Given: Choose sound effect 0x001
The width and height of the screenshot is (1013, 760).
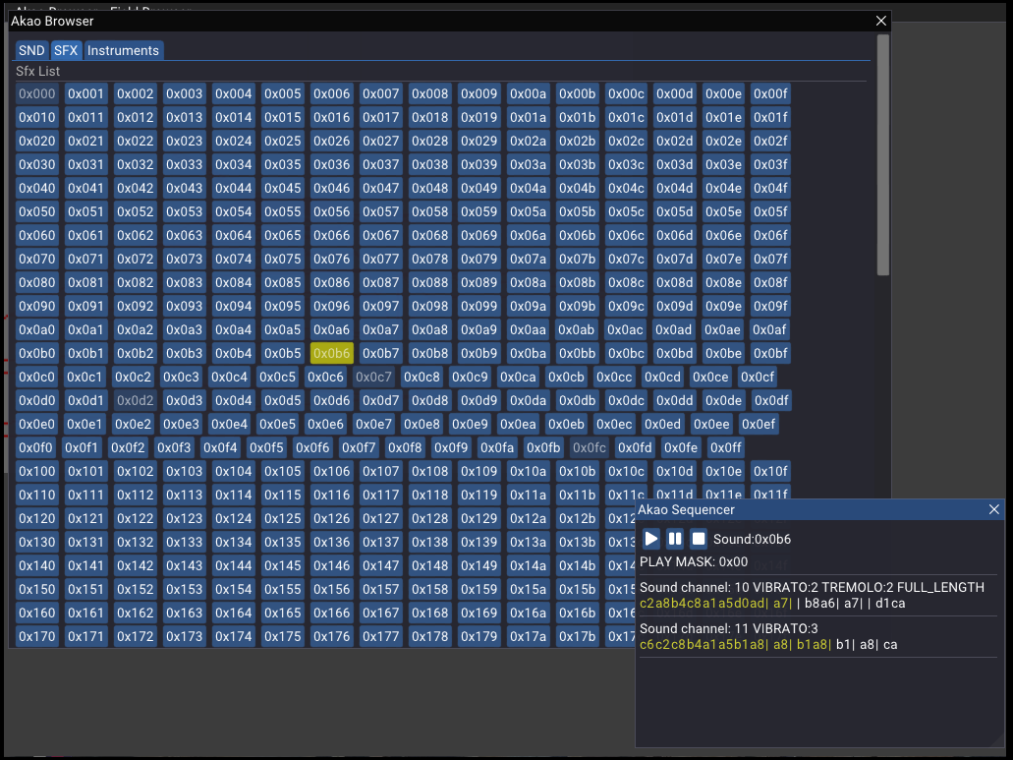Looking at the screenshot, I should 85,93.
